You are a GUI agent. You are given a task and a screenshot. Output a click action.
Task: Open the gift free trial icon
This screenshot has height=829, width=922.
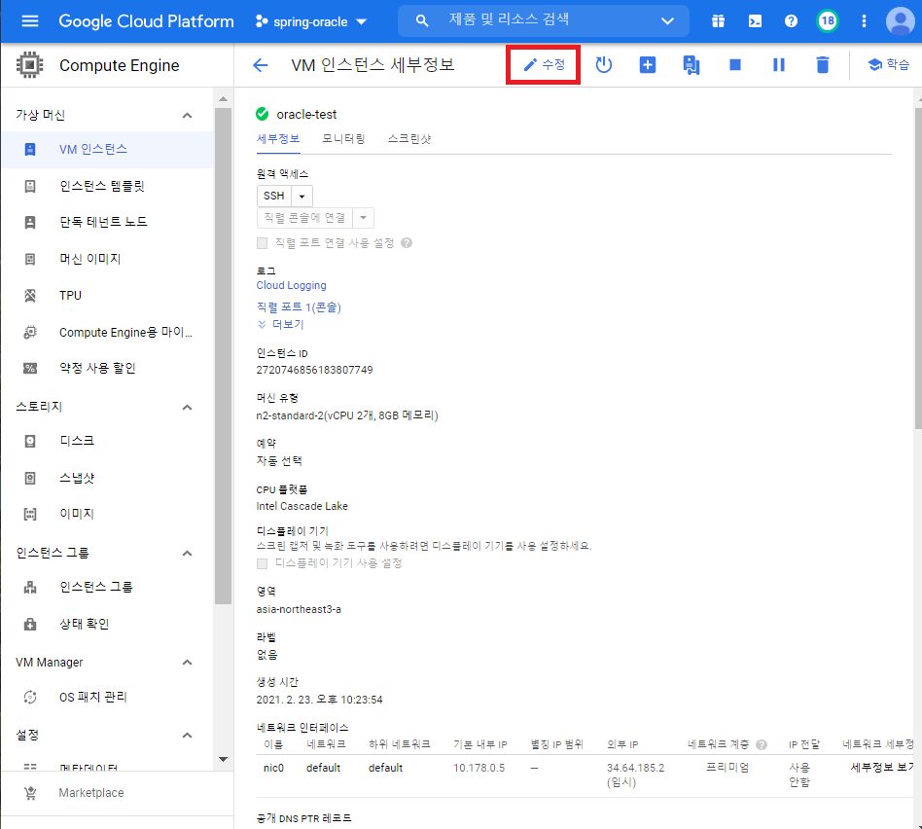pos(718,21)
